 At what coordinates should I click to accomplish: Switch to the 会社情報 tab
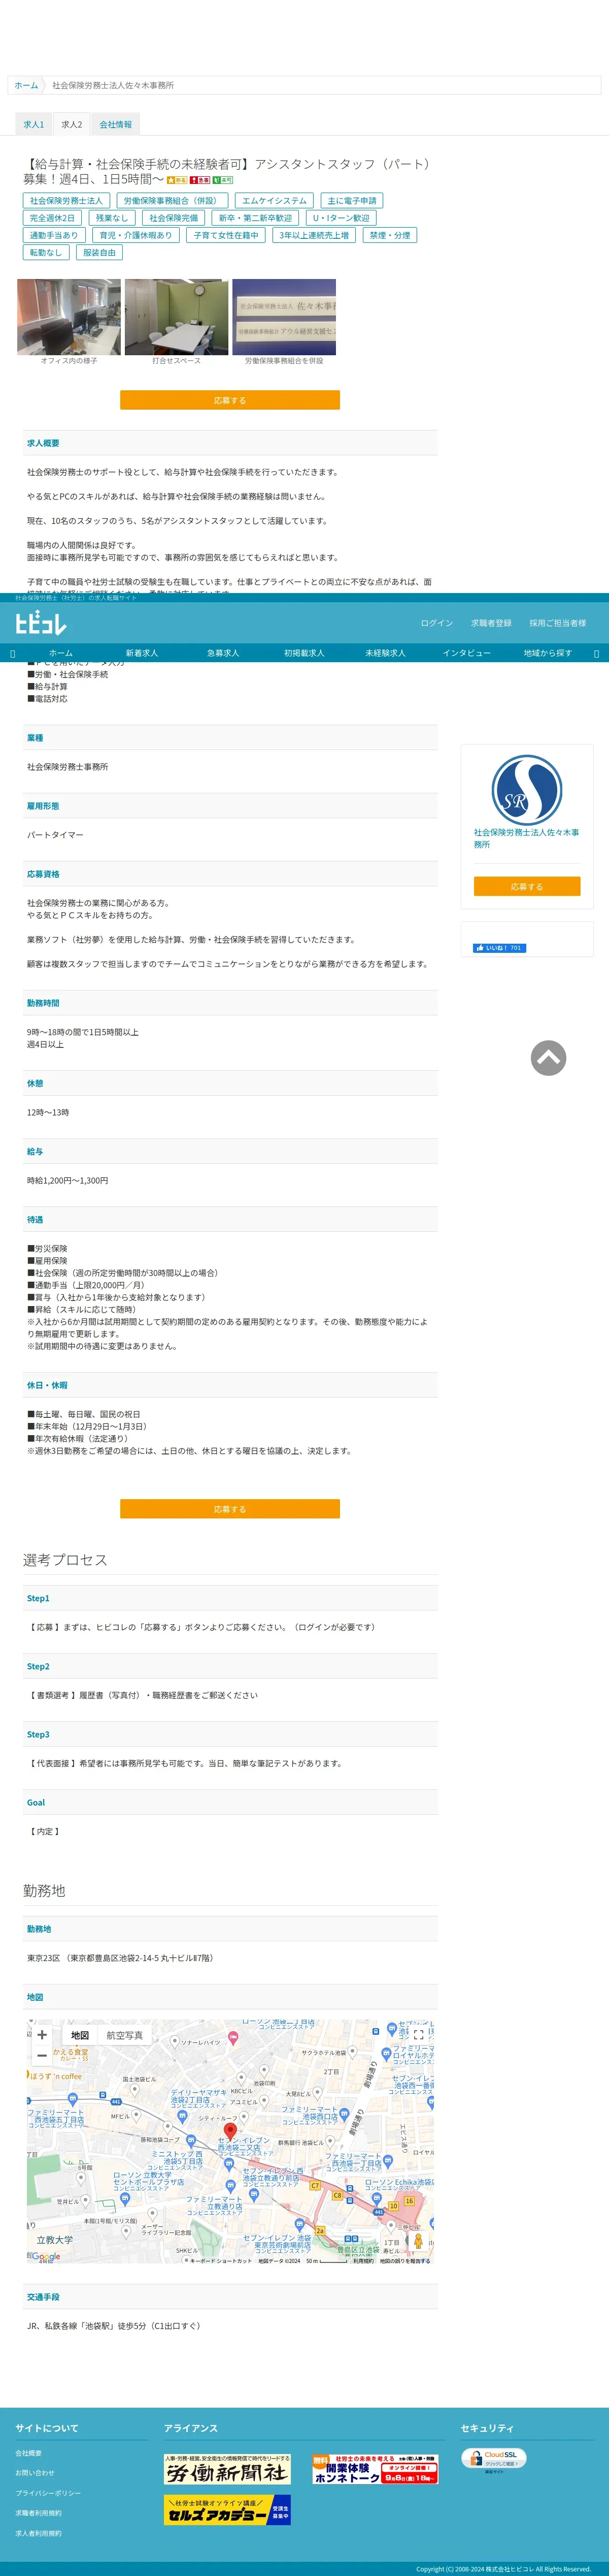point(116,125)
